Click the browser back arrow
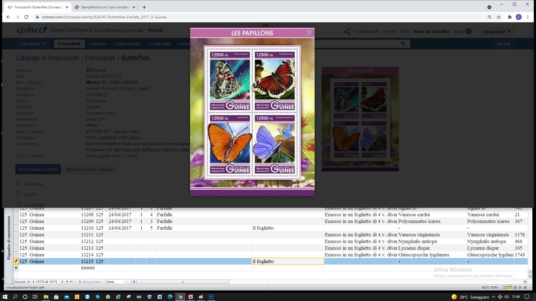Viewport: 536px width, 301px height. click(8, 17)
